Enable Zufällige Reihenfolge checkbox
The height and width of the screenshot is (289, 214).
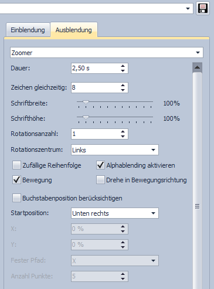(16, 165)
